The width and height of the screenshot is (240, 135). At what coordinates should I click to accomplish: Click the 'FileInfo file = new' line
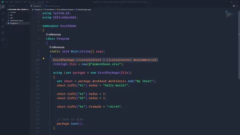coord(88,64)
